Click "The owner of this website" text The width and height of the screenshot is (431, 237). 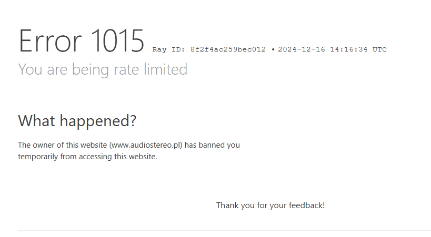coord(63,145)
